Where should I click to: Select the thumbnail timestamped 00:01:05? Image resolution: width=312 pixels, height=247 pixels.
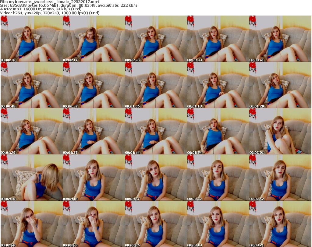[x=156, y=85]
